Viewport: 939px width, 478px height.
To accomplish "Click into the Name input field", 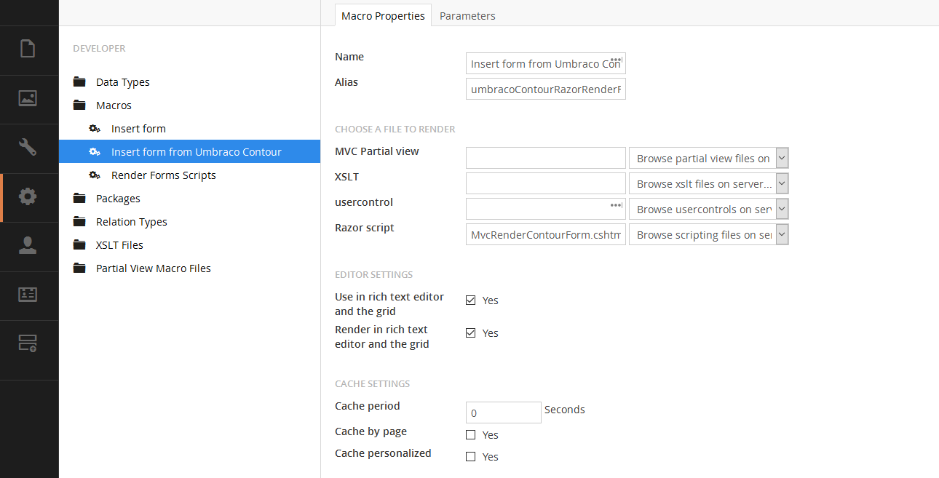I will tap(546, 63).
